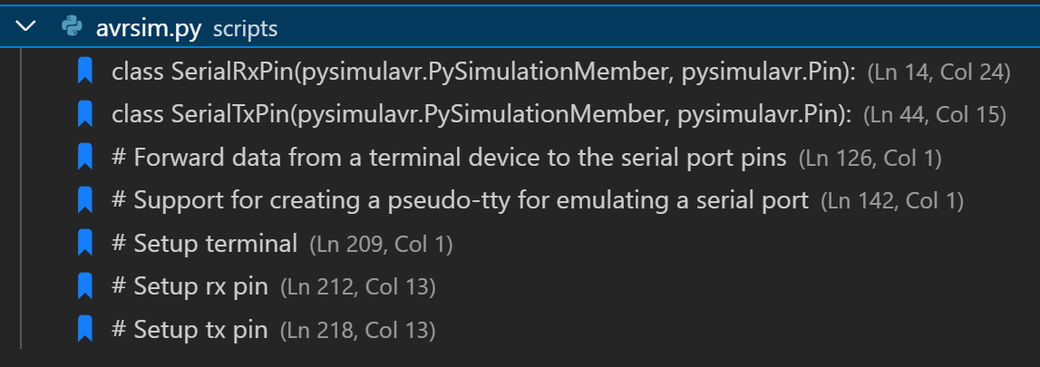Click the Python file icon for avrsim.py
This screenshot has width=1040, height=367.
tap(72, 27)
